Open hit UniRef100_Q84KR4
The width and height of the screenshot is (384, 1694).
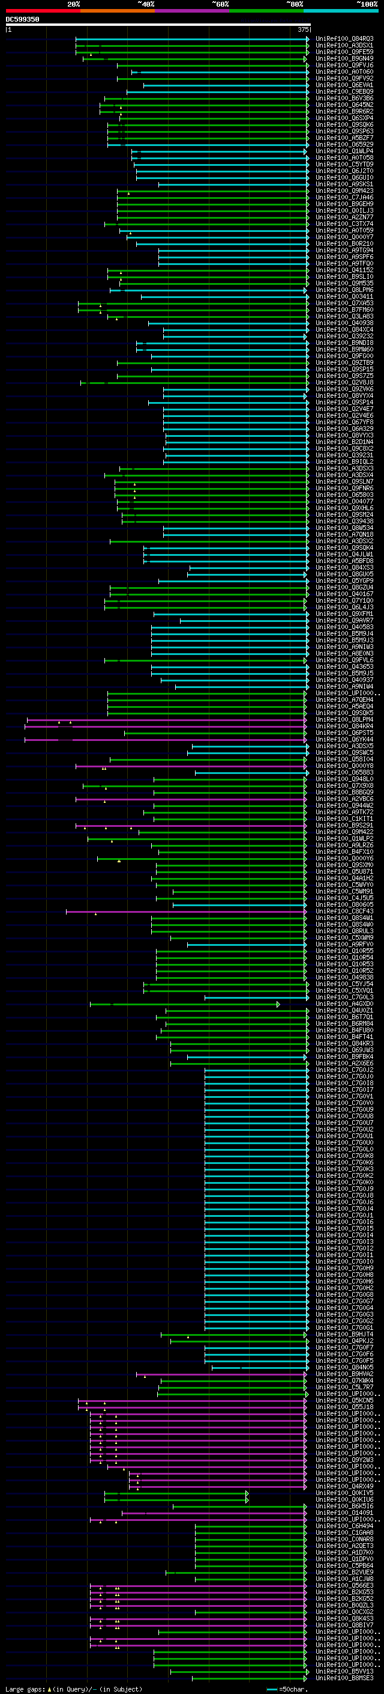click(344, 726)
